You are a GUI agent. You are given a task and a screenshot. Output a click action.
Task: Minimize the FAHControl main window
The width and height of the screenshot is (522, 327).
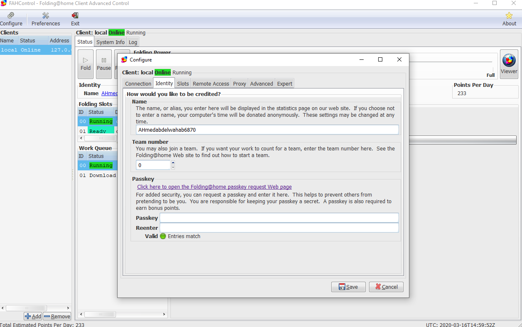point(475,3)
